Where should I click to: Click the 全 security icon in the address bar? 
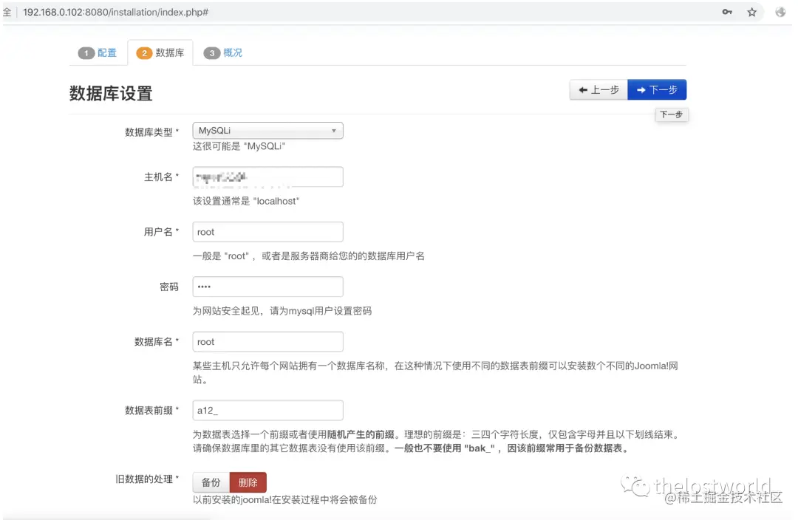click(8, 12)
